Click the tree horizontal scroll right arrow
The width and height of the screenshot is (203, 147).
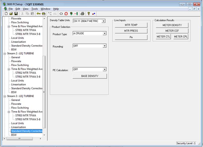[x=40, y=139]
